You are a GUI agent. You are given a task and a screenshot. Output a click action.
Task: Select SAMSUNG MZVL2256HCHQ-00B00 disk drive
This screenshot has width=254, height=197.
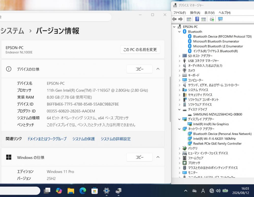coord(218,114)
